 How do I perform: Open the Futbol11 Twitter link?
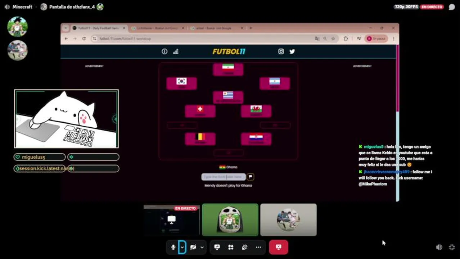tap(292, 51)
